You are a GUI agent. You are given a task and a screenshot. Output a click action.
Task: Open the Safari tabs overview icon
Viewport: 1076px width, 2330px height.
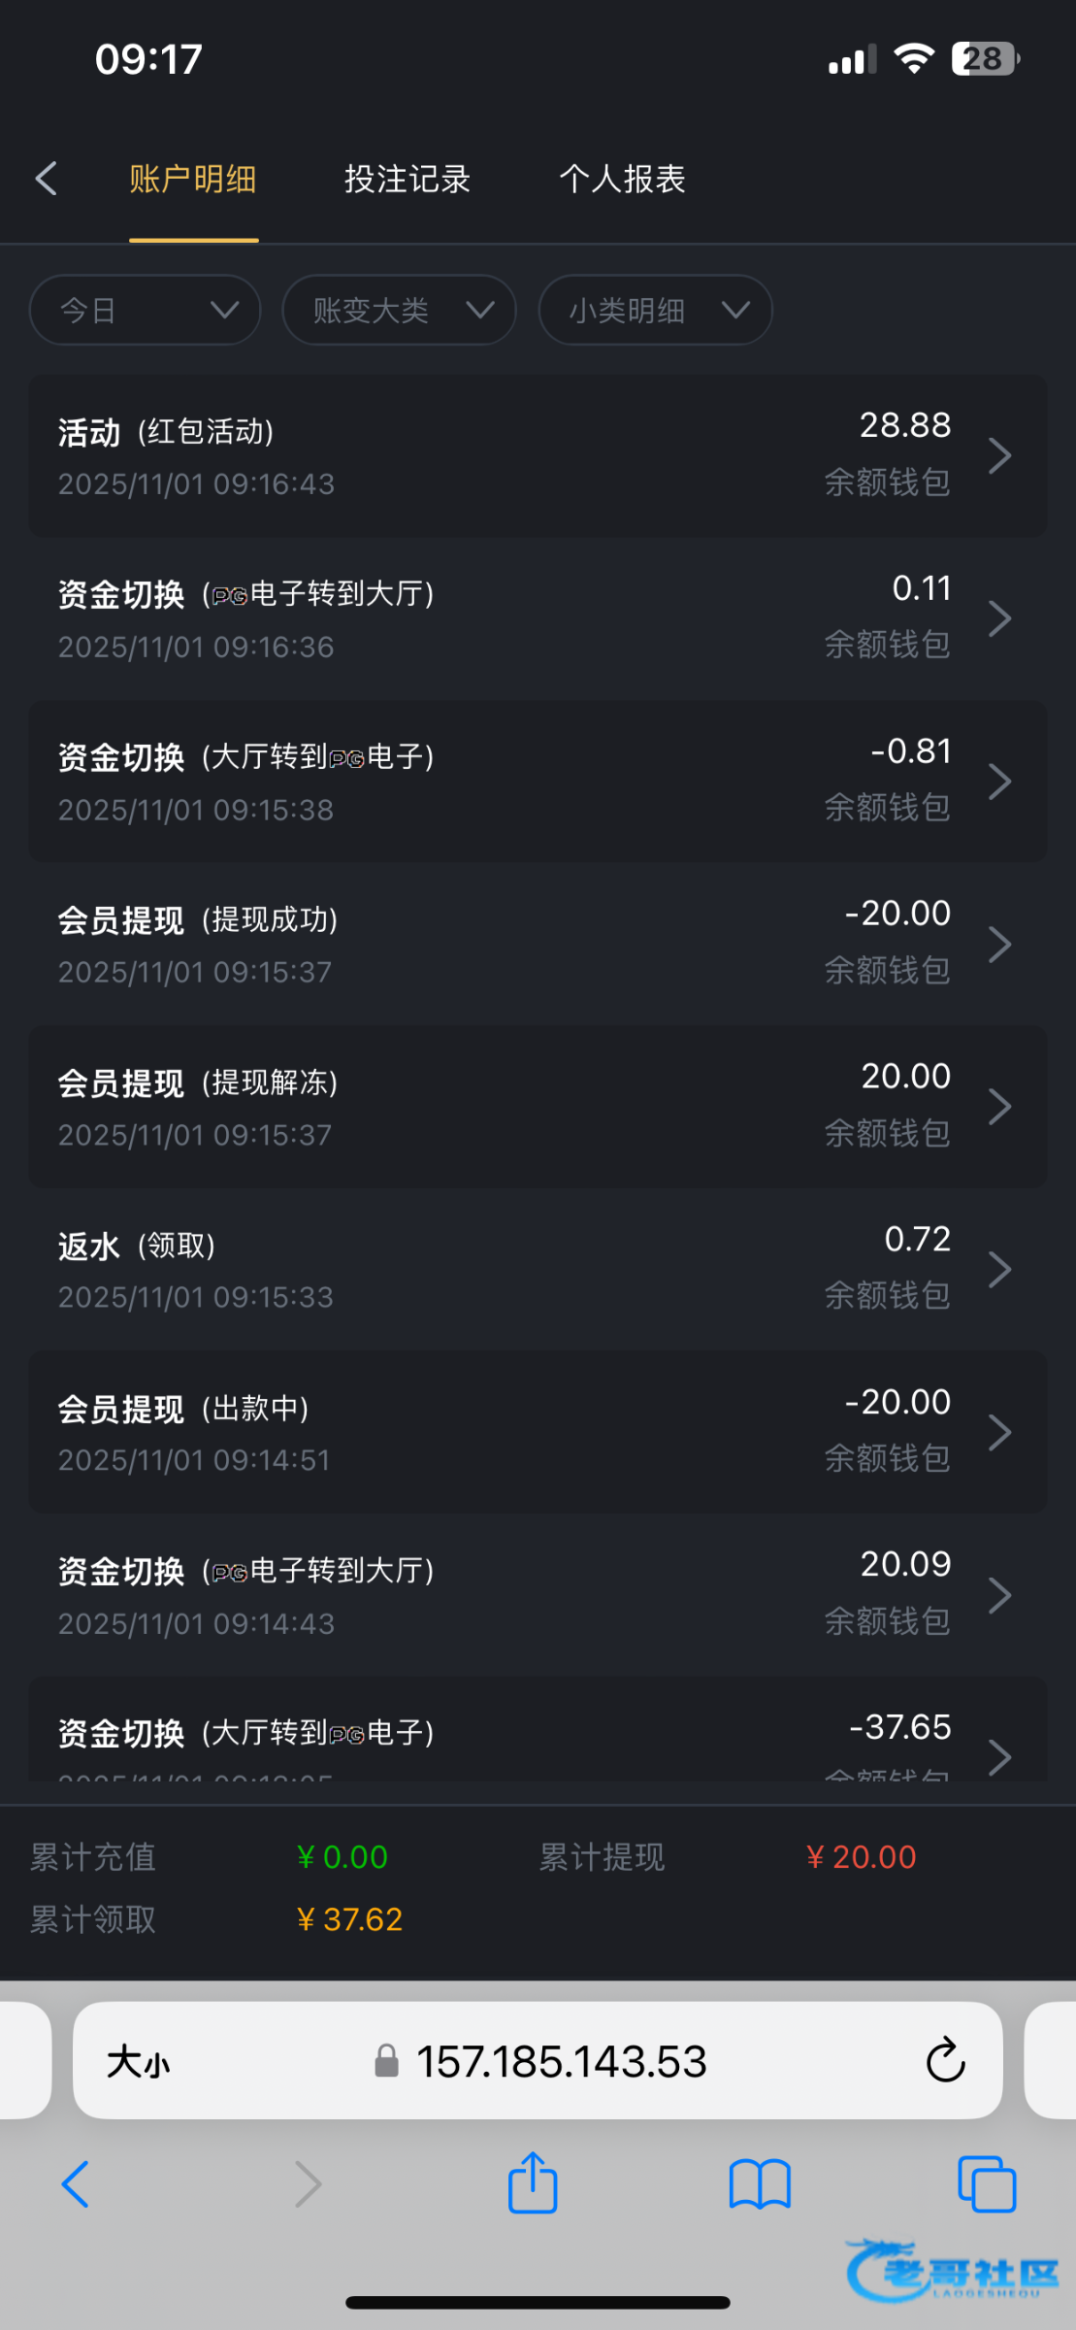(x=986, y=2184)
